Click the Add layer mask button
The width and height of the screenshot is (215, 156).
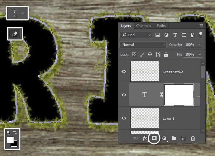tap(154, 138)
